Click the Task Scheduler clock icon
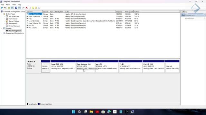Viewport: 206px width, 115px height. 7,16
